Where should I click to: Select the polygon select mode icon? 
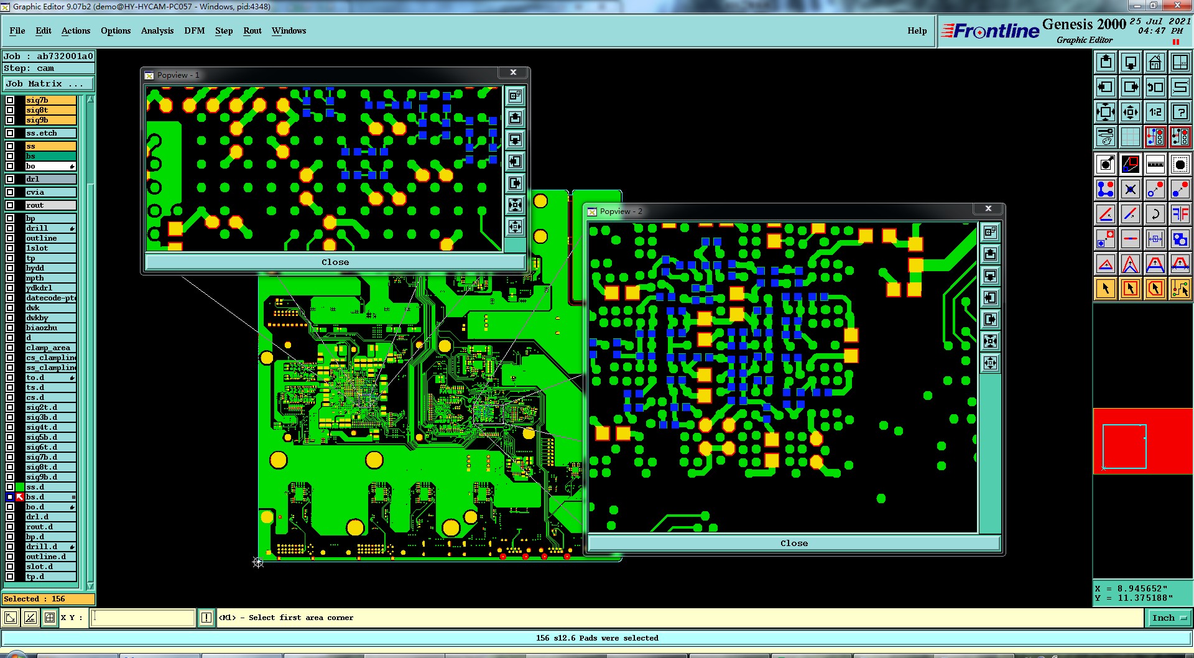(x=1155, y=289)
